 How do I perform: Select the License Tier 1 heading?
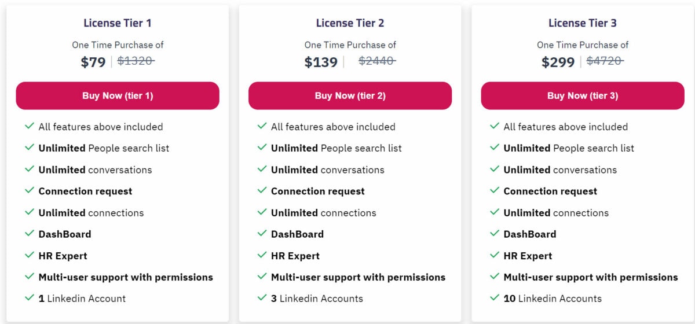[x=118, y=23]
